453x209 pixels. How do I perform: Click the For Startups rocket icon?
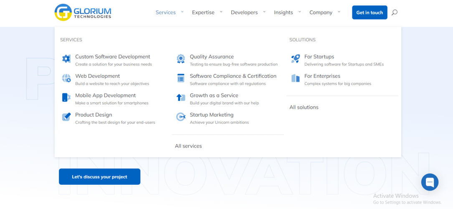295,59
